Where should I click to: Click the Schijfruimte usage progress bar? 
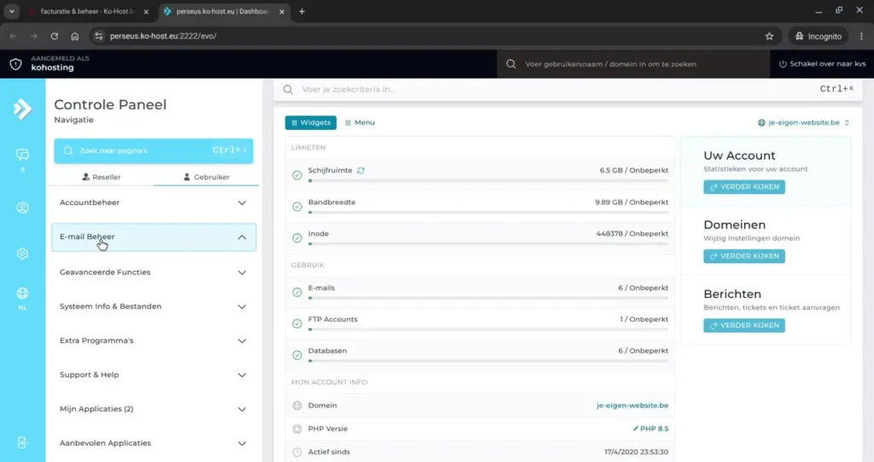coord(488,181)
